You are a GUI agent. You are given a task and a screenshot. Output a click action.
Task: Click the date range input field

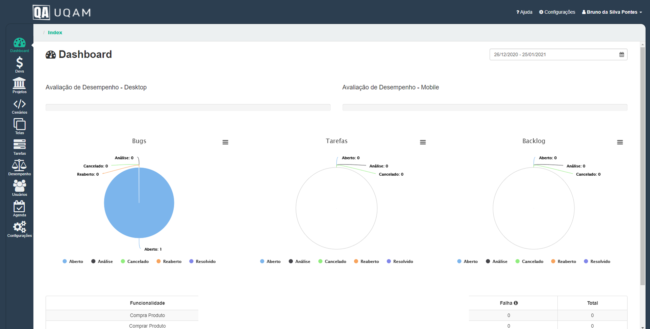pos(554,55)
